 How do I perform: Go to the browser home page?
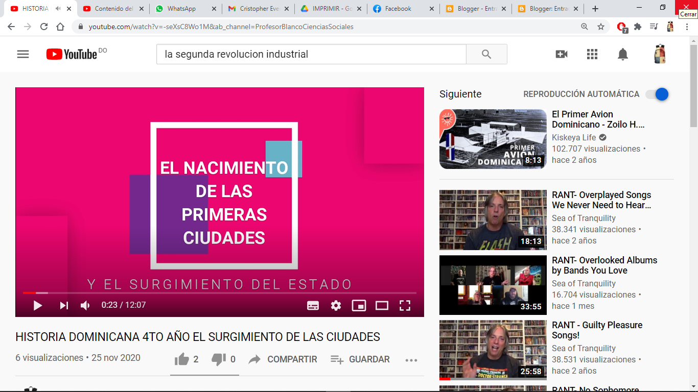[60, 27]
